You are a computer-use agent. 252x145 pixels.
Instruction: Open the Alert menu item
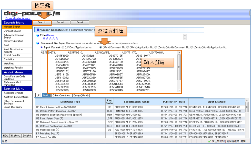coord(17,45)
